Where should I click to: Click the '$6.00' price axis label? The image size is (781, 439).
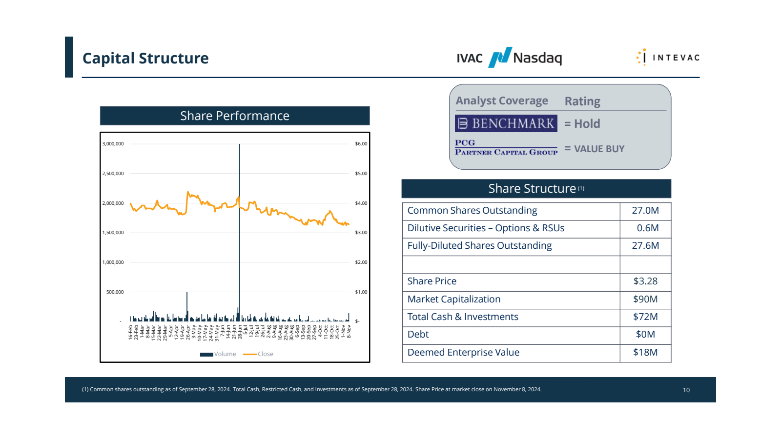(361, 144)
